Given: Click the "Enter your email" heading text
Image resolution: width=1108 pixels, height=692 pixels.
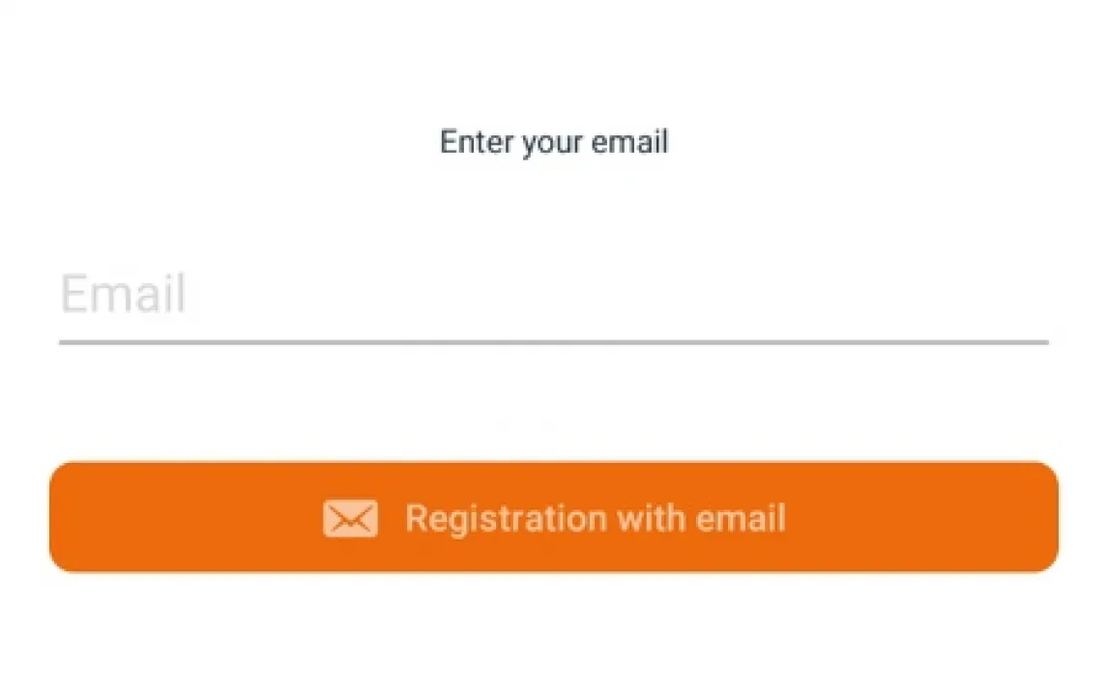Looking at the screenshot, I should (554, 142).
